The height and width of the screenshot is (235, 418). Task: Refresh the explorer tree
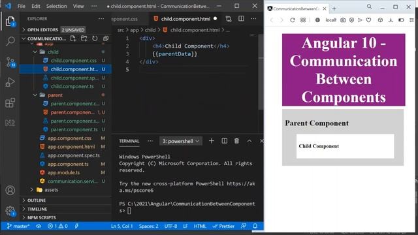pyautogui.click(x=95, y=39)
